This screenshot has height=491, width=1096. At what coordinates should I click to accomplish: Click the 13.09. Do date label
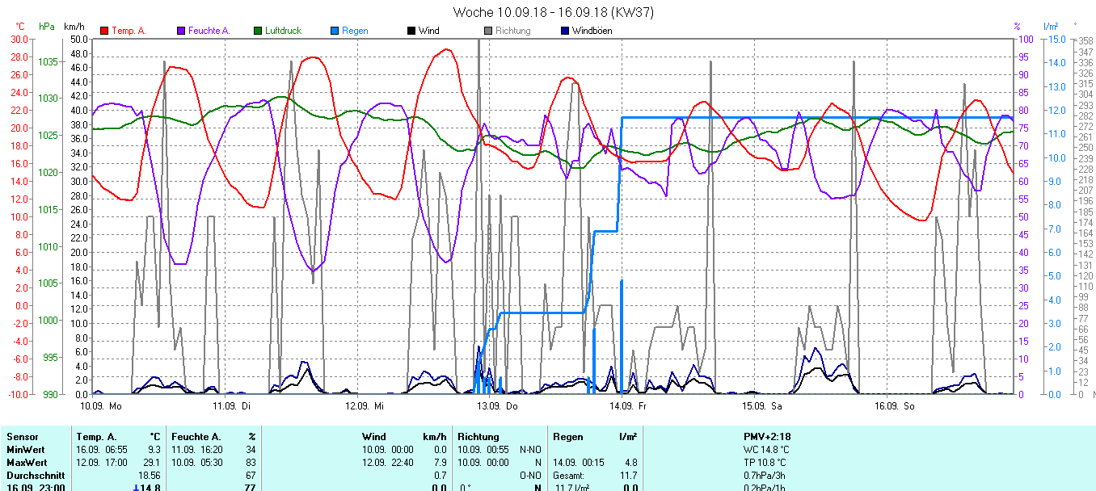497,405
